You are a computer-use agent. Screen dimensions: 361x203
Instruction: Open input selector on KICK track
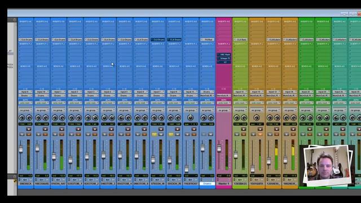25,92
